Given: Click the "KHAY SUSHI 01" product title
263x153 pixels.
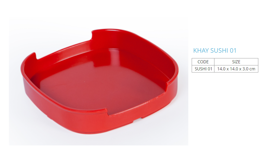Looking at the screenshot, I should (215, 51).
